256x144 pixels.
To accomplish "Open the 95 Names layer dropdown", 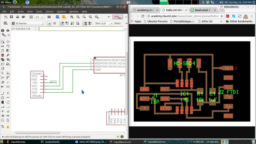I will coord(27,23).
